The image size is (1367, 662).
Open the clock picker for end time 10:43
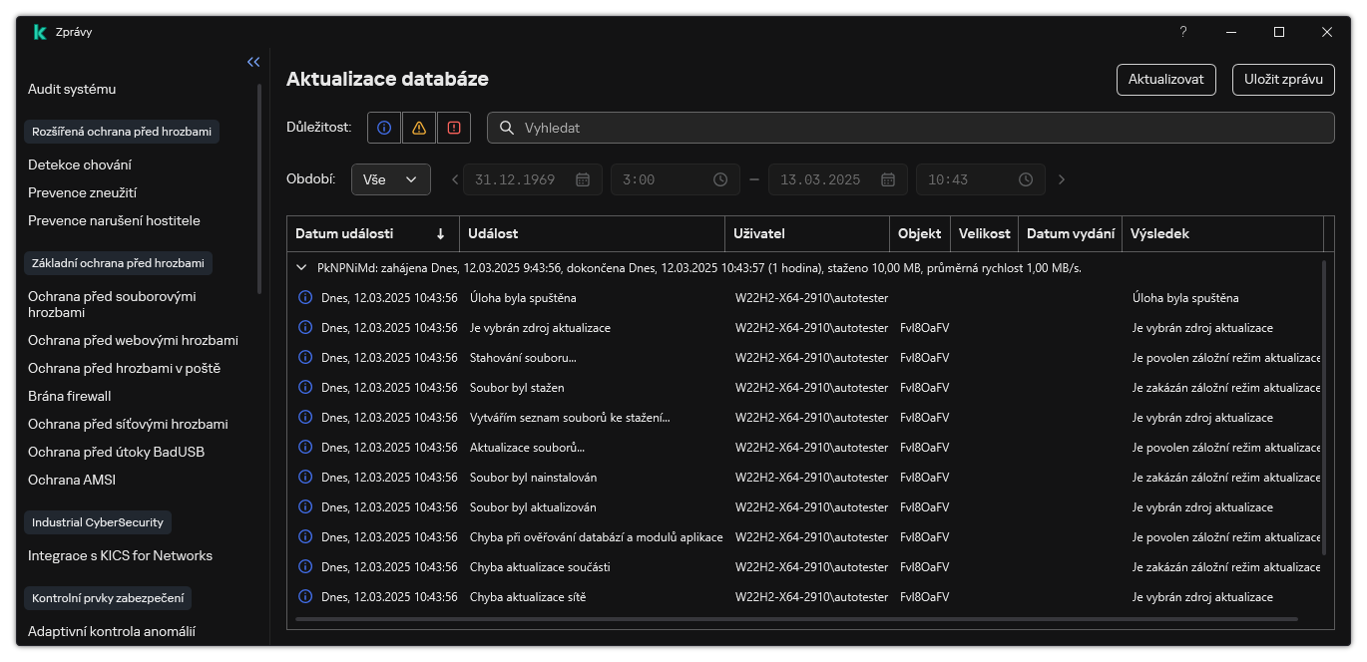pos(1026,179)
